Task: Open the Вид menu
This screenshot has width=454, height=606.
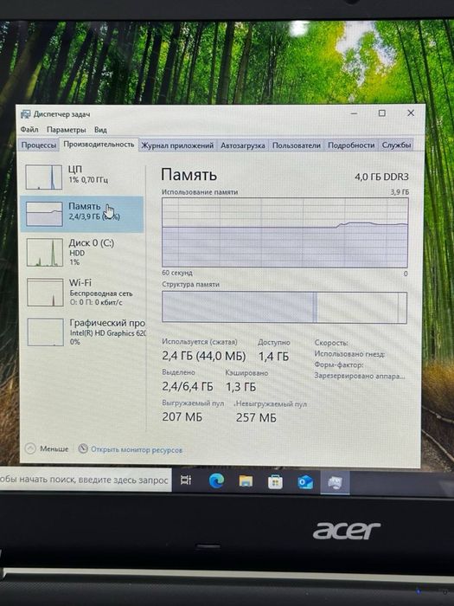Action: pos(100,130)
